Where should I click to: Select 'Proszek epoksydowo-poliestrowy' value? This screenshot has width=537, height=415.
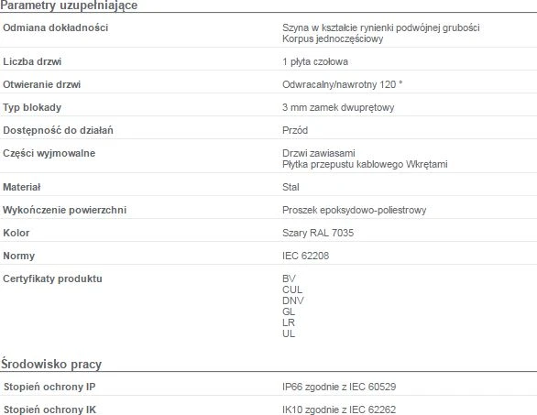click(x=354, y=210)
